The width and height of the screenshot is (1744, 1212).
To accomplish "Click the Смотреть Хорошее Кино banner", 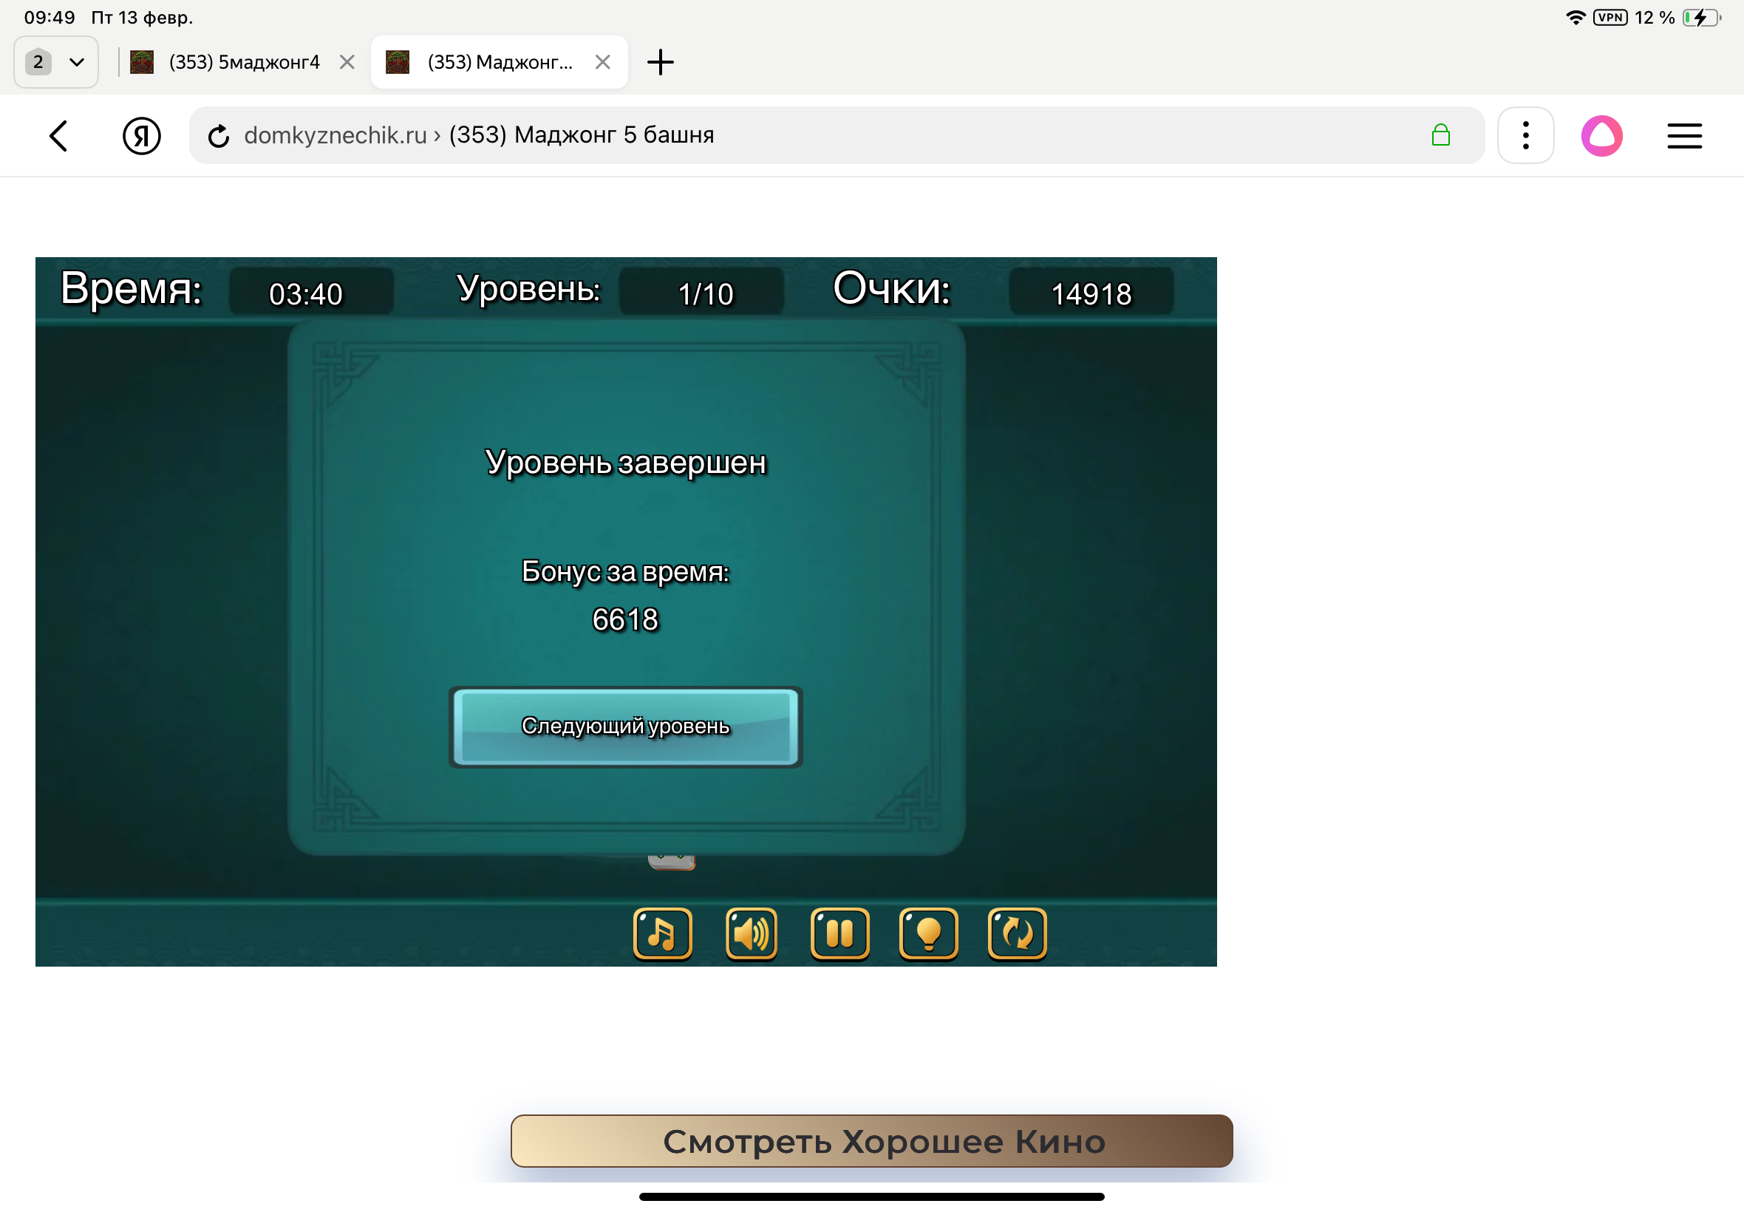I will [x=871, y=1140].
